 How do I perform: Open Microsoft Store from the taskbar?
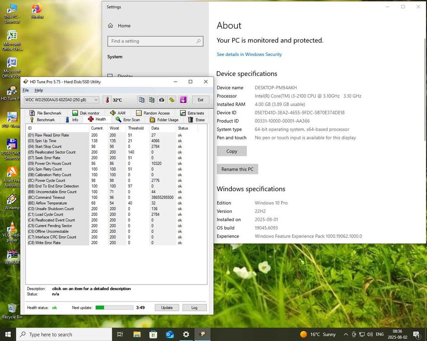tap(153, 334)
